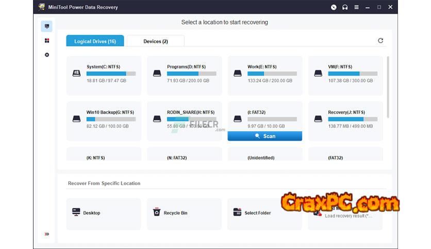Open the hamburger menu in title bar
Image resolution: width=431 pixels, height=249 pixels.
[x=356, y=7]
